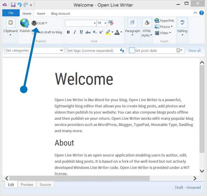Click the View all link
207x196 pixels.
pyautogui.click(x=194, y=51)
